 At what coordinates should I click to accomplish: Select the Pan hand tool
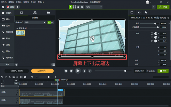[x=78, y=7]
